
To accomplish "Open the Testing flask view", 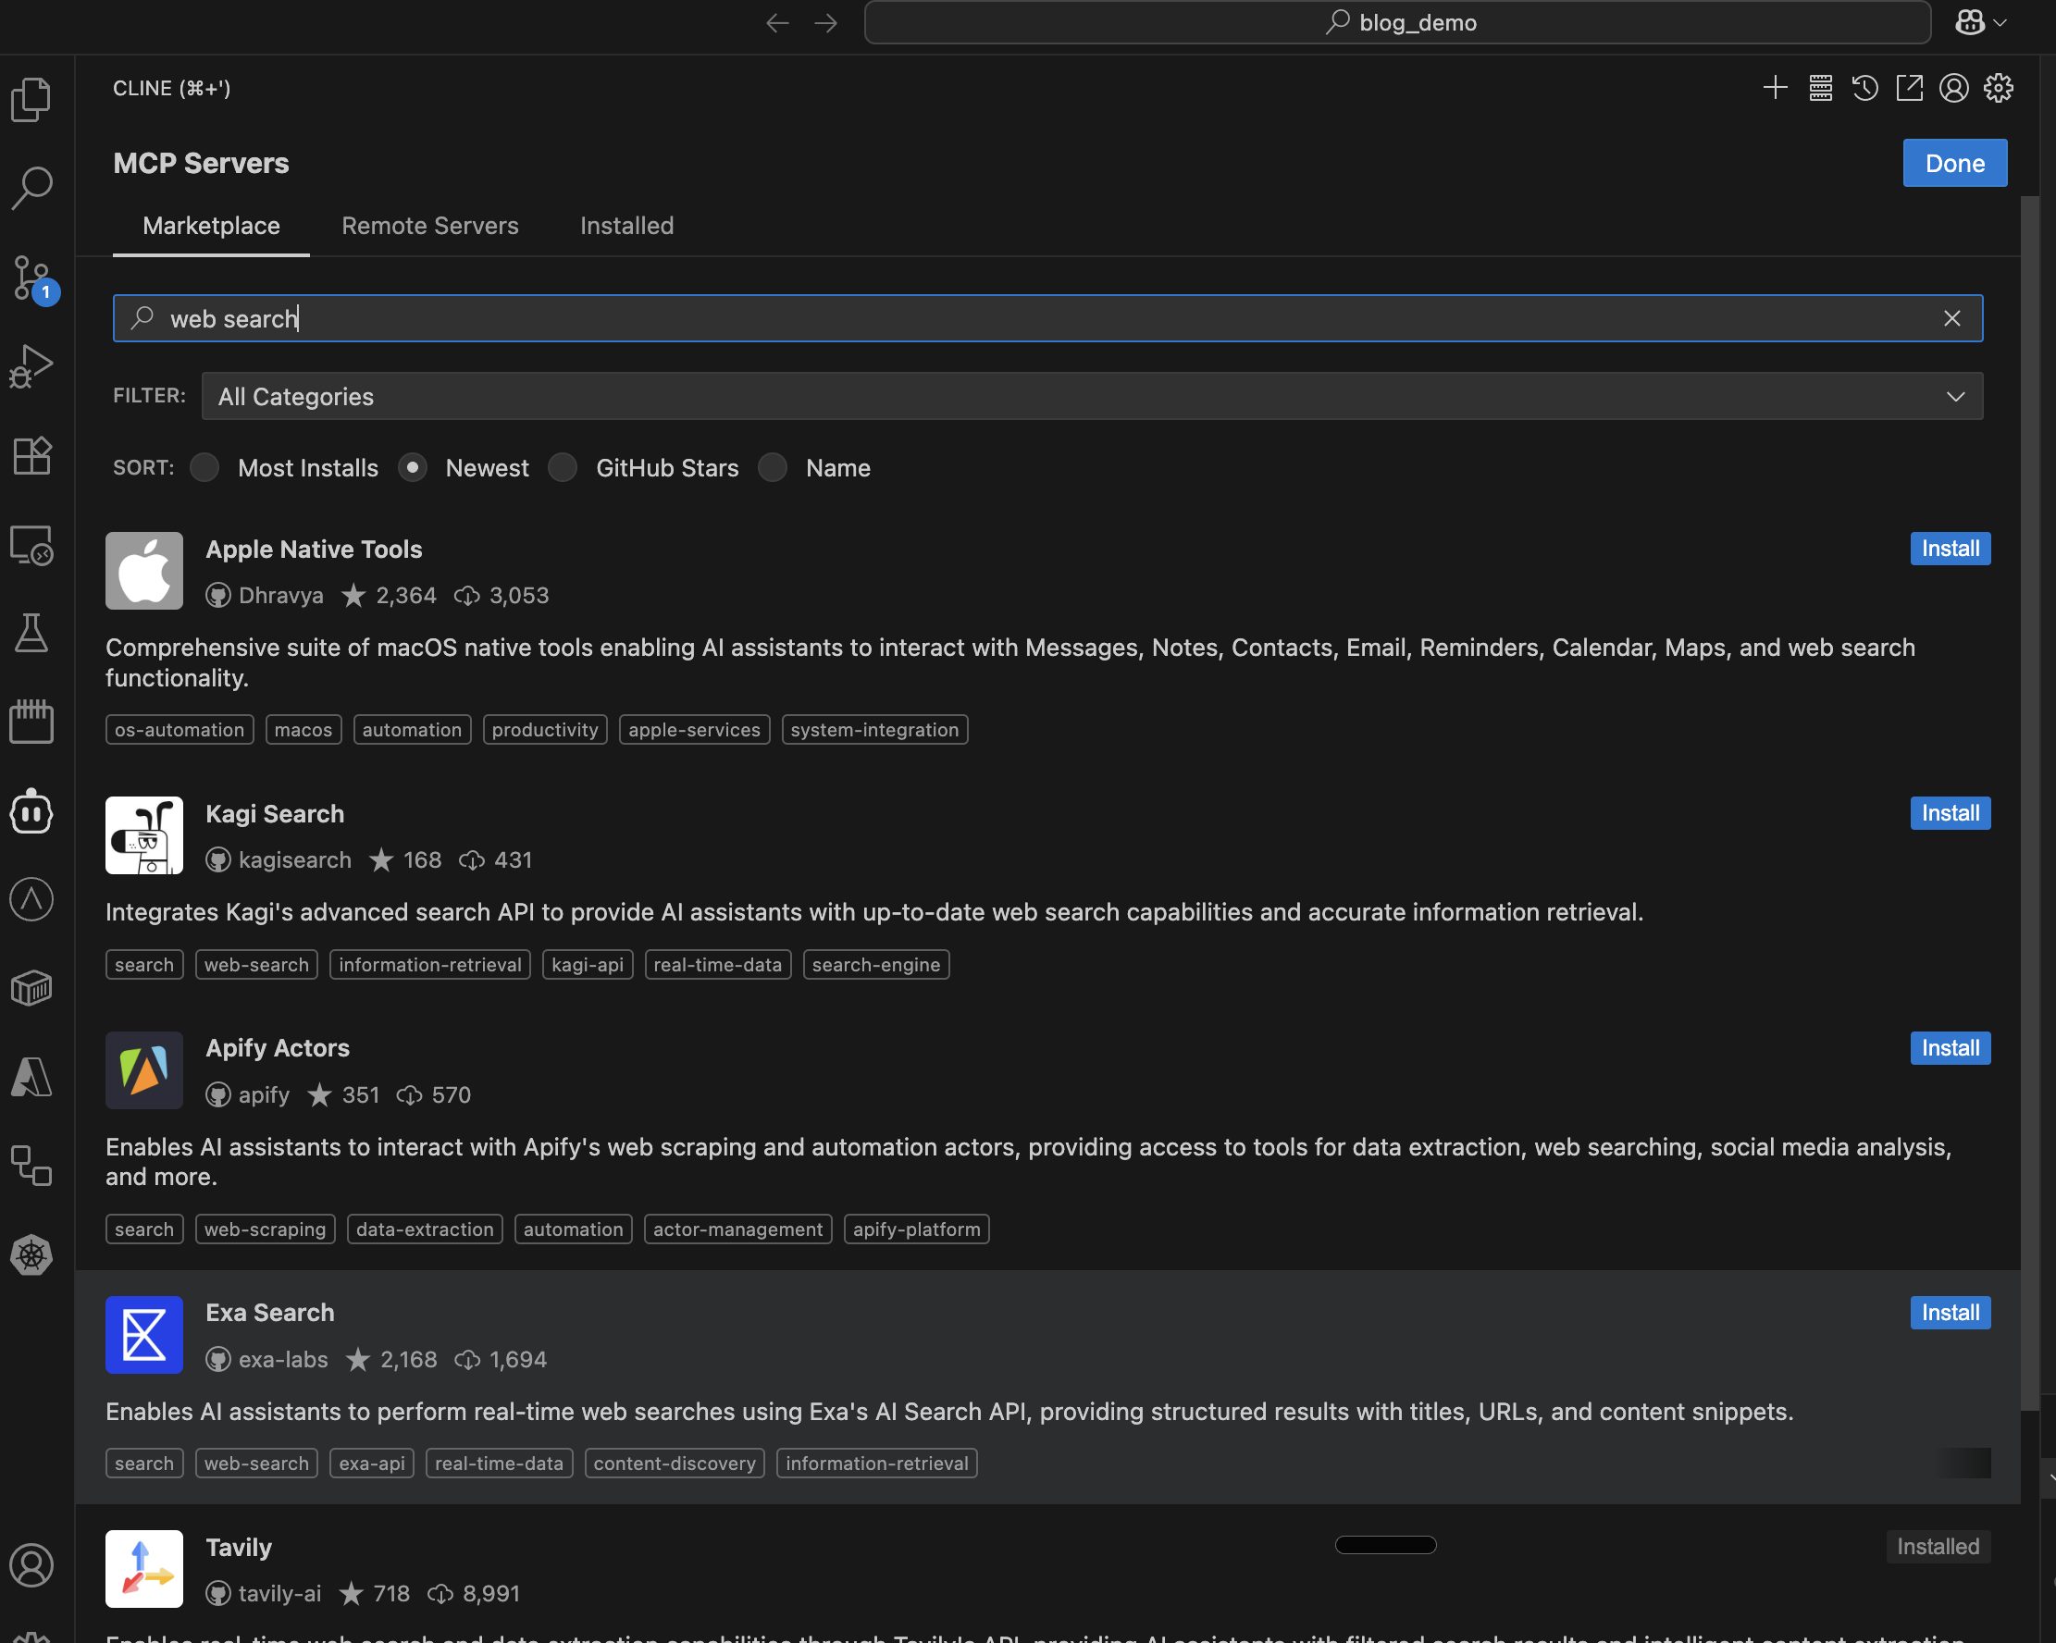I will [x=31, y=633].
